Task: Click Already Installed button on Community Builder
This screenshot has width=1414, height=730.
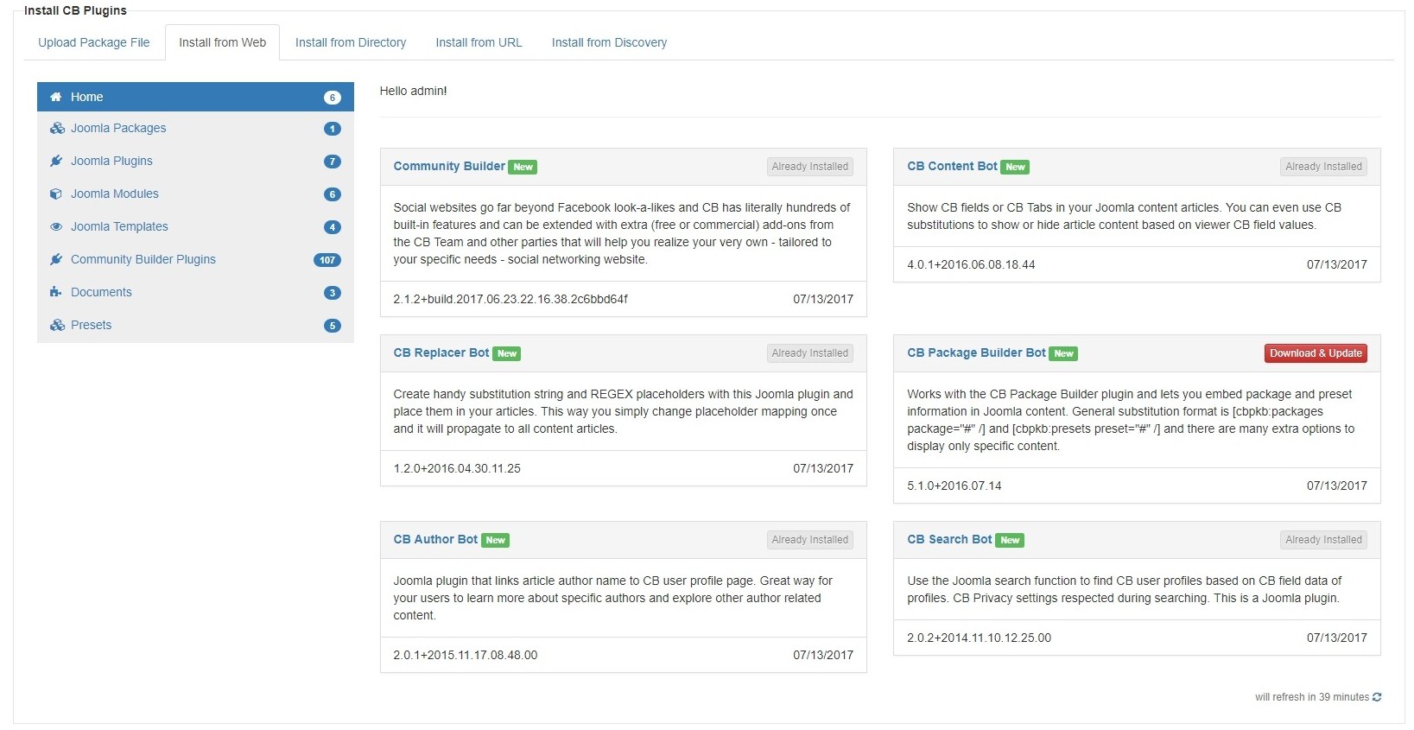Action: 810,167
